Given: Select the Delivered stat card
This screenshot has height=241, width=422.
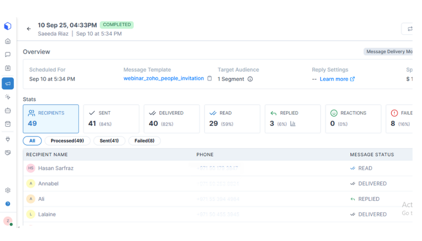Looking at the screenshot, I should pos(172,119).
